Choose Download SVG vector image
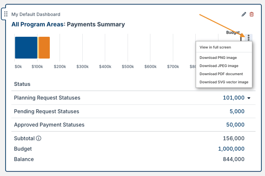The height and width of the screenshot is (176, 265). pos(224,82)
